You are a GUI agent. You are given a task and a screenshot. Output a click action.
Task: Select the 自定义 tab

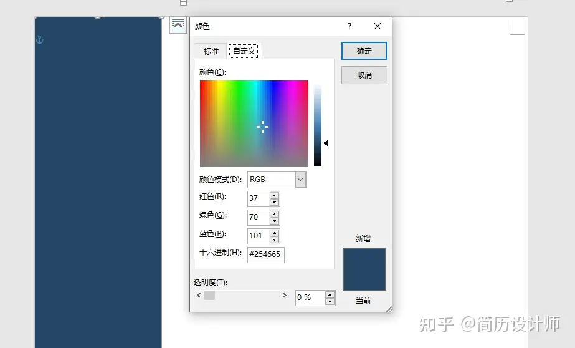[244, 51]
